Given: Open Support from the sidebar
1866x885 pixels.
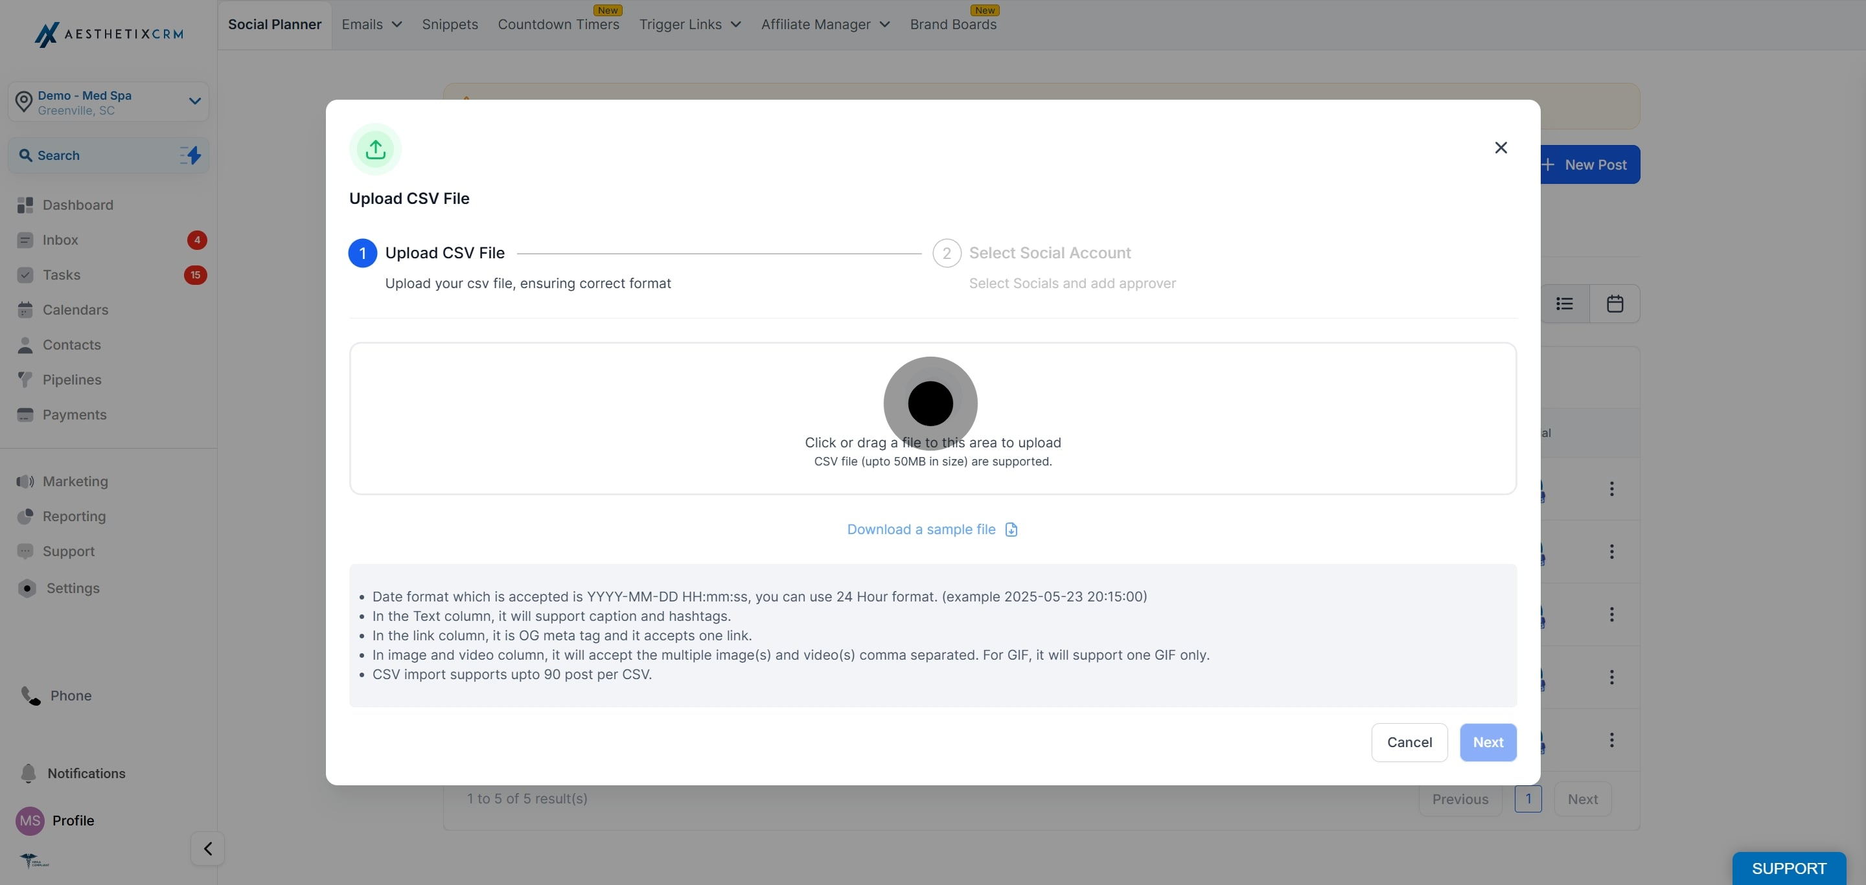Looking at the screenshot, I should pos(69,551).
